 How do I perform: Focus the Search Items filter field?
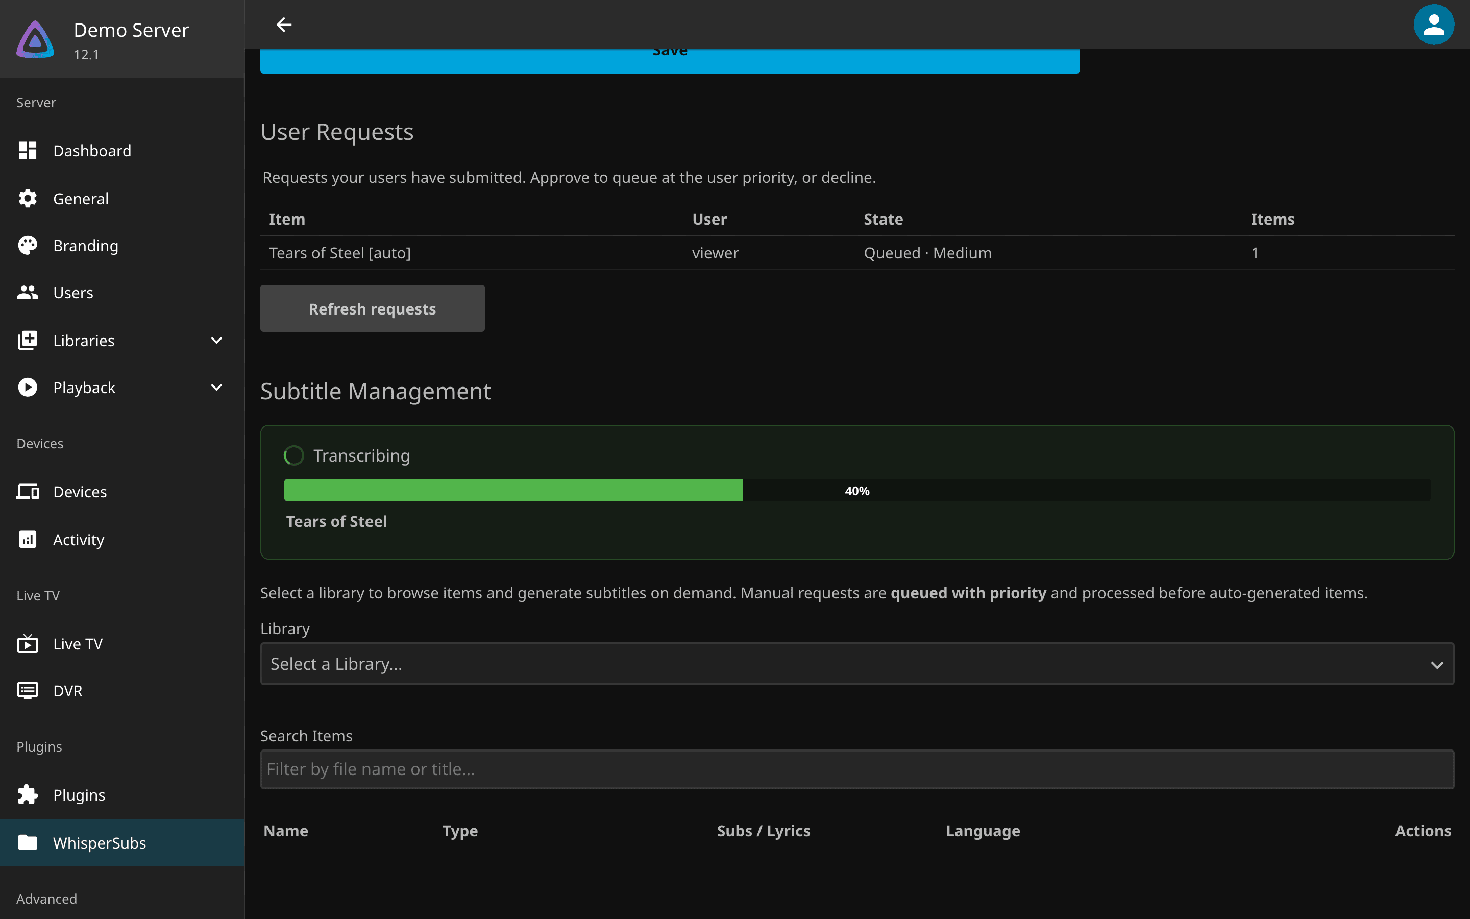(857, 769)
